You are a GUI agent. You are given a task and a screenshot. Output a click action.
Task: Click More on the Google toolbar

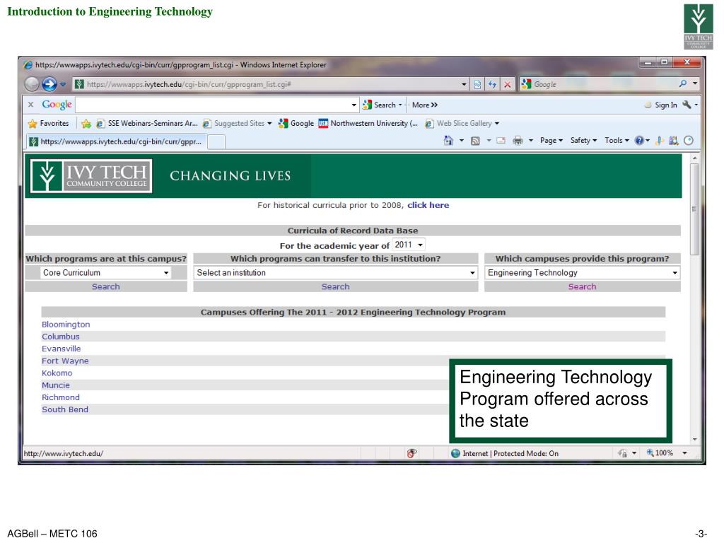tap(424, 105)
